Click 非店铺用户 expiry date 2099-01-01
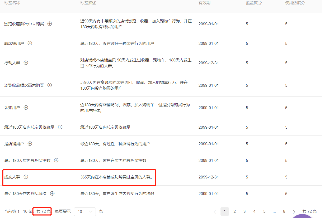 coord(209,43)
